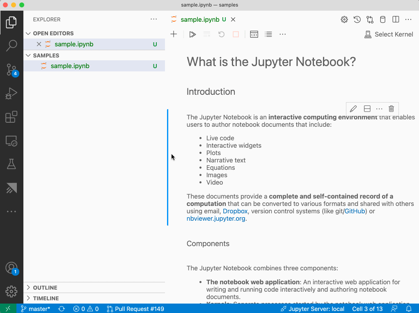Screen dimensions: 419x313
Task: Open the Dropbox link in the text
Action: (235, 211)
